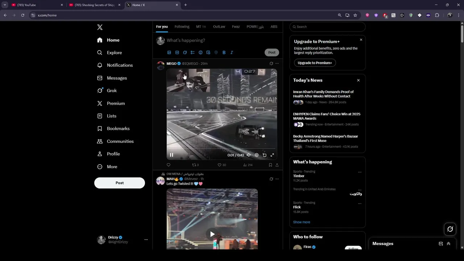Image resolution: width=464 pixels, height=261 pixels.
Task: Switch to the Following tab
Action: [182, 26]
